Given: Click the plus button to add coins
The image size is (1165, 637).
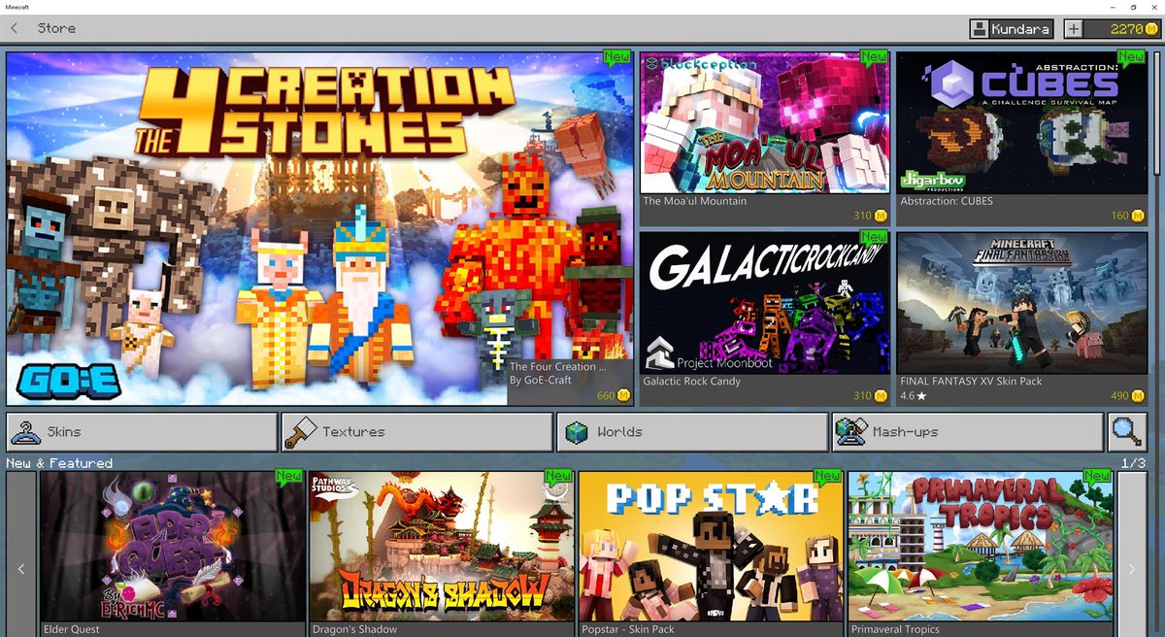Looking at the screenshot, I should [x=1074, y=29].
